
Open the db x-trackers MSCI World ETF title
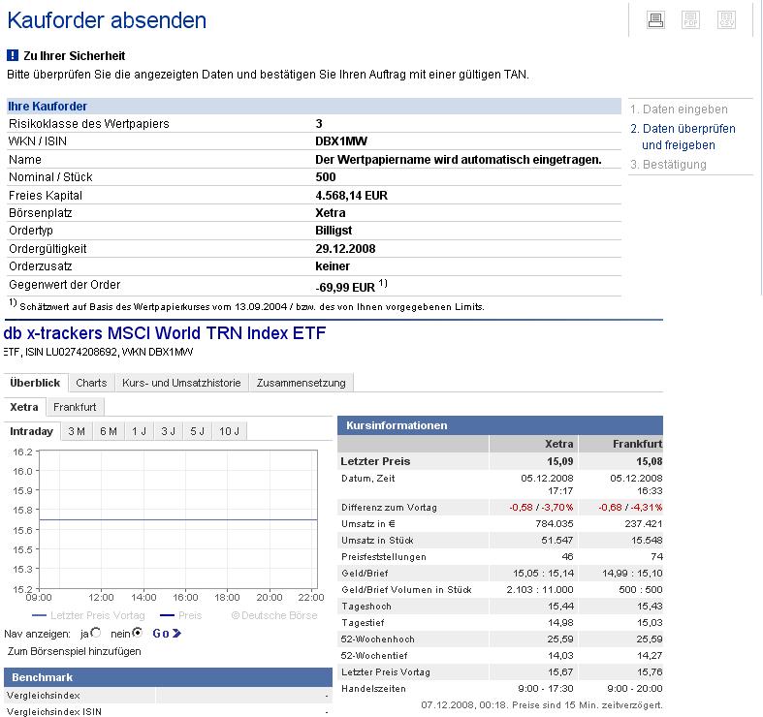click(x=165, y=333)
